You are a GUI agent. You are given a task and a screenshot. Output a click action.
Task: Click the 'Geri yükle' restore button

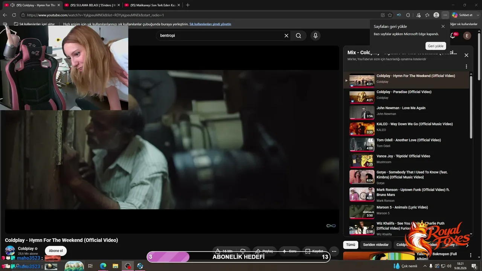click(x=436, y=46)
